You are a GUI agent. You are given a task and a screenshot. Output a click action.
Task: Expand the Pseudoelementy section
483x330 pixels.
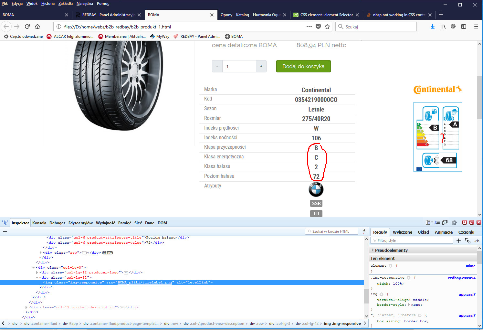tap(373, 250)
